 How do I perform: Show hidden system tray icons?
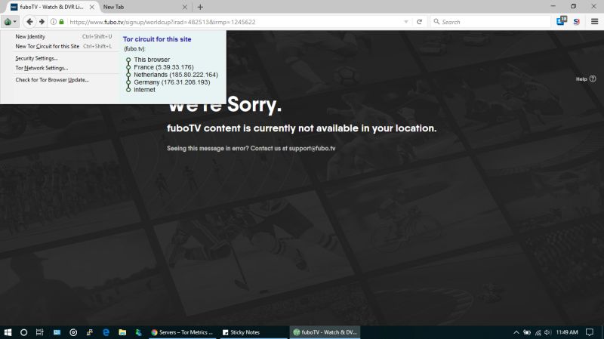point(516,332)
